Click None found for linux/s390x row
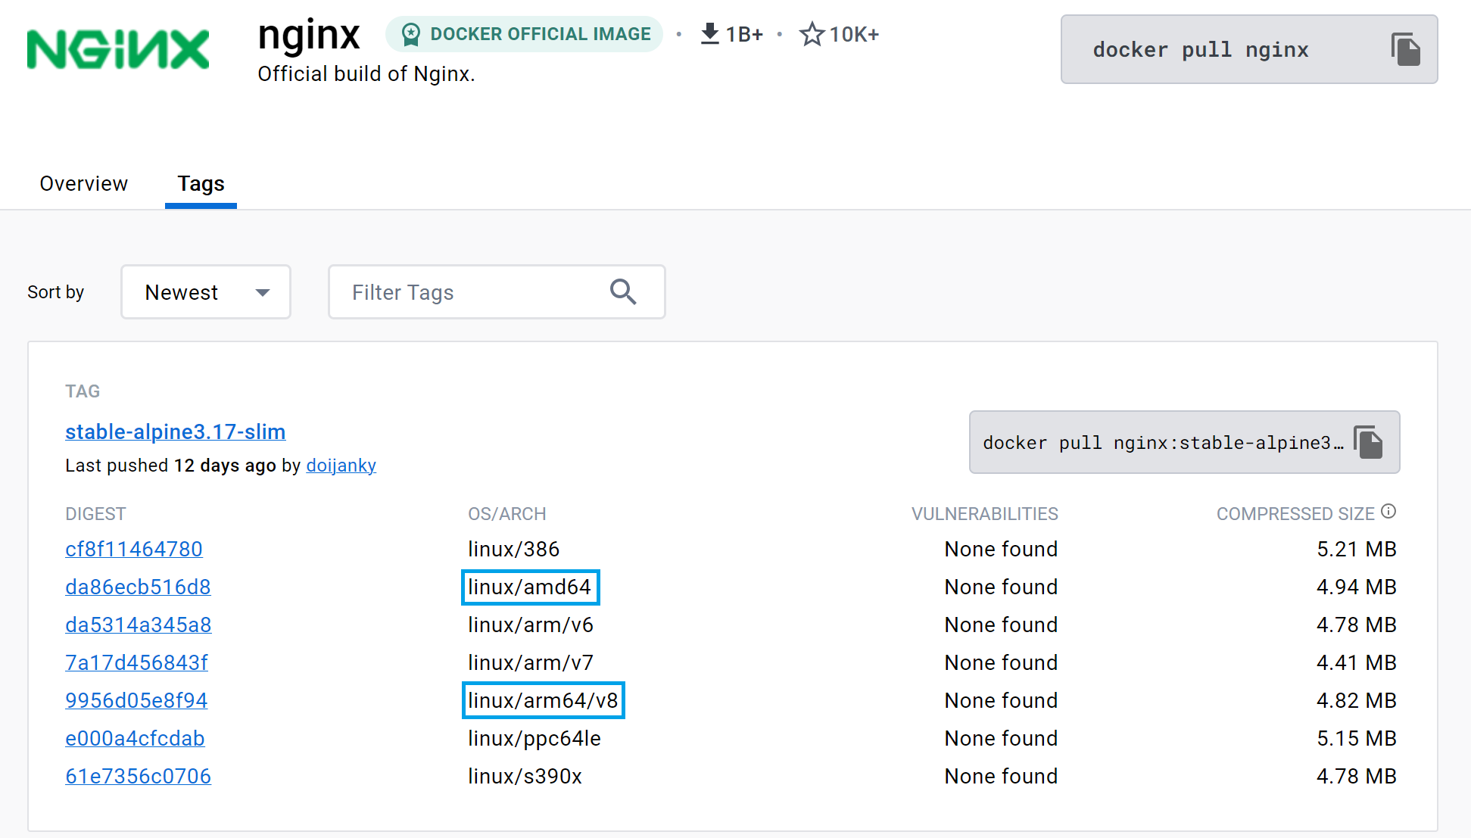The width and height of the screenshot is (1471, 838). pos(1001,776)
